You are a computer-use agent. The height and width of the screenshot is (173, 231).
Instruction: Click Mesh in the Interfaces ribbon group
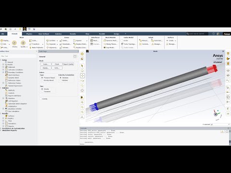pos(94,40)
